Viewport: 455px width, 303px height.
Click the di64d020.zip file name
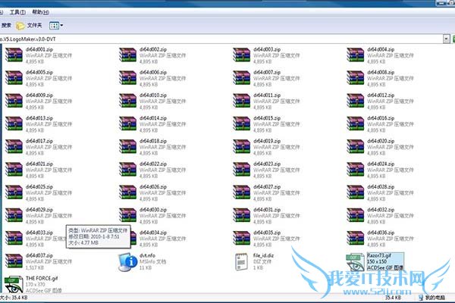coord(381,141)
